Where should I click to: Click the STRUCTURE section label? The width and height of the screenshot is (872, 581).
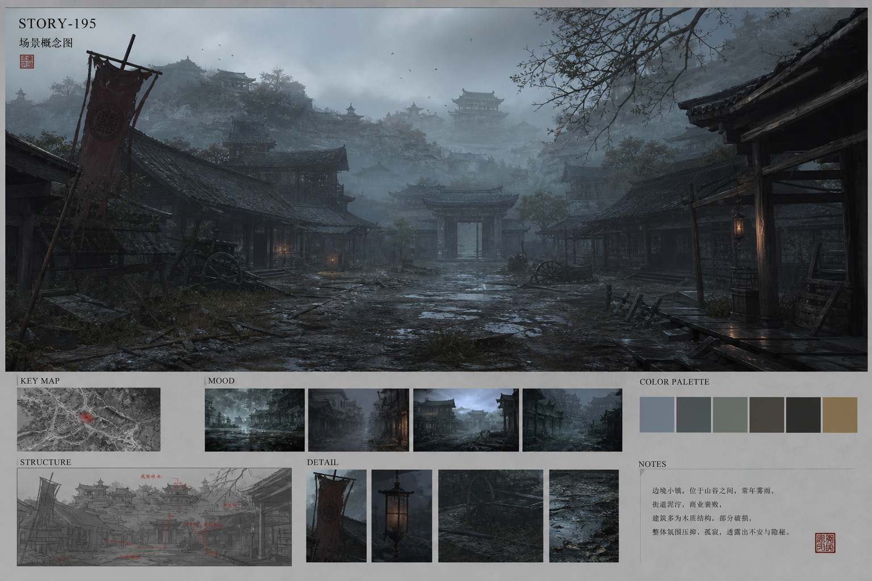[x=45, y=462]
